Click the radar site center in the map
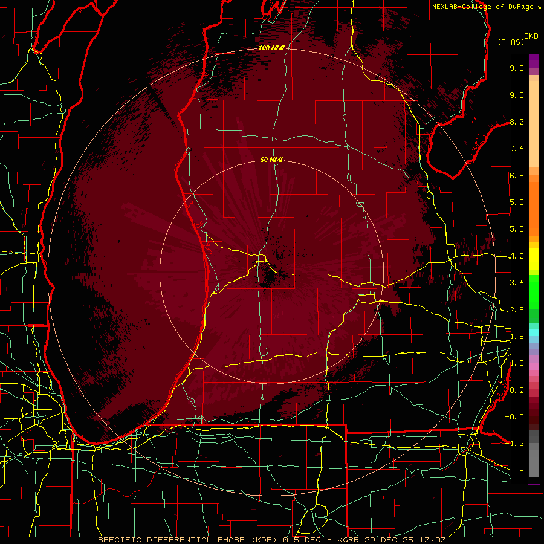The width and height of the screenshot is (544, 544). [x=271, y=271]
